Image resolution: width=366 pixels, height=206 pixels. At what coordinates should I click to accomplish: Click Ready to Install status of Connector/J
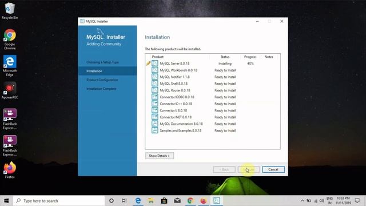coord(225,110)
